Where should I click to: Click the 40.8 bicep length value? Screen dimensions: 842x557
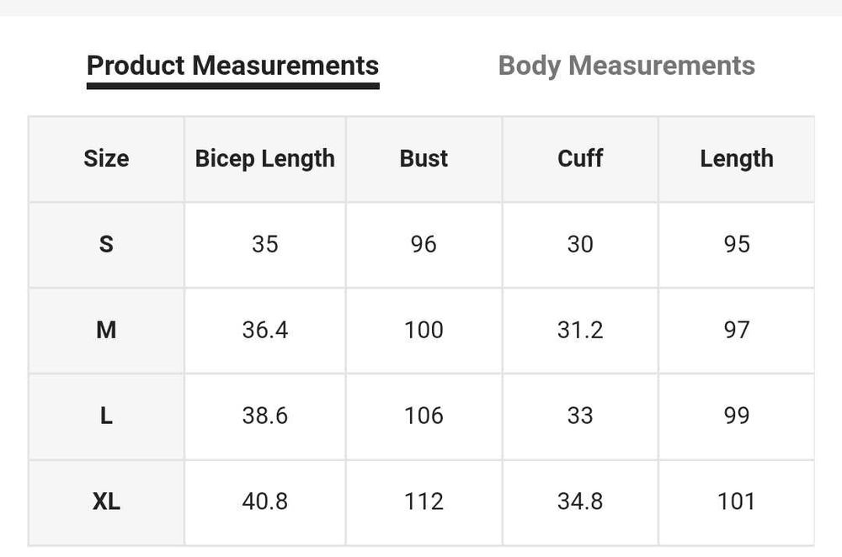264,501
